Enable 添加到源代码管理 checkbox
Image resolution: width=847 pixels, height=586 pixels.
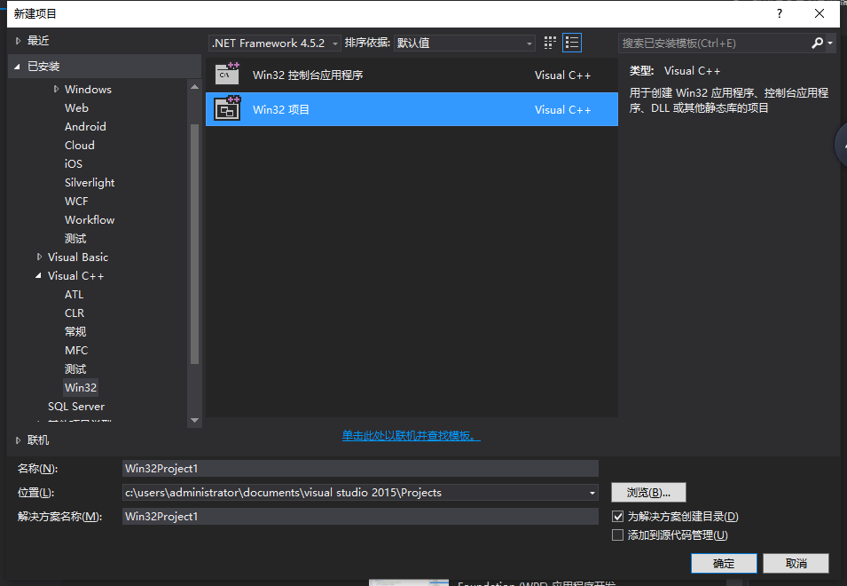617,535
